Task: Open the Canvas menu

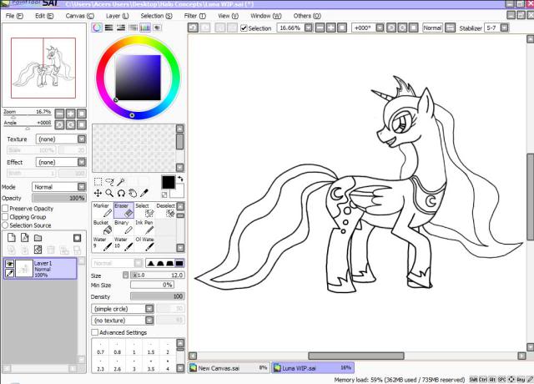Action: pyautogui.click(x=80, y=16)
